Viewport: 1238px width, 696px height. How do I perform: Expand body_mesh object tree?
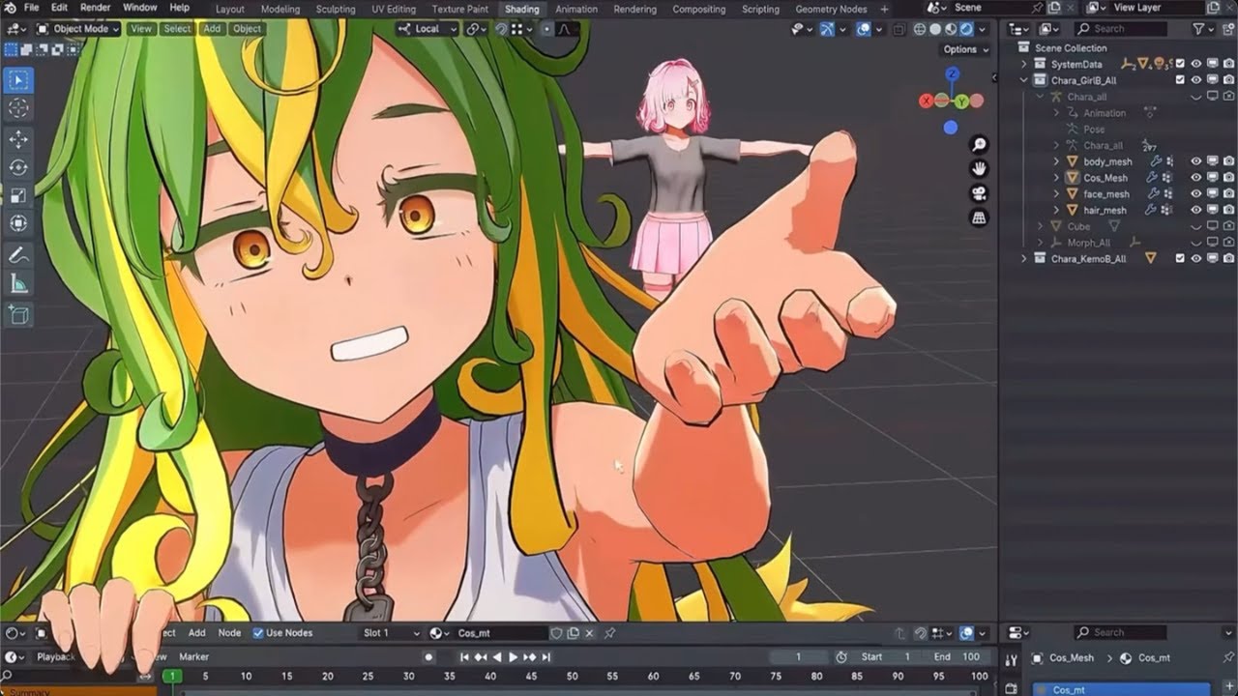[1057, 161]
